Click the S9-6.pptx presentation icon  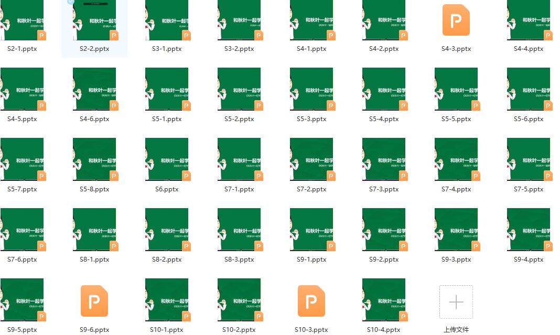coord(94,301)
